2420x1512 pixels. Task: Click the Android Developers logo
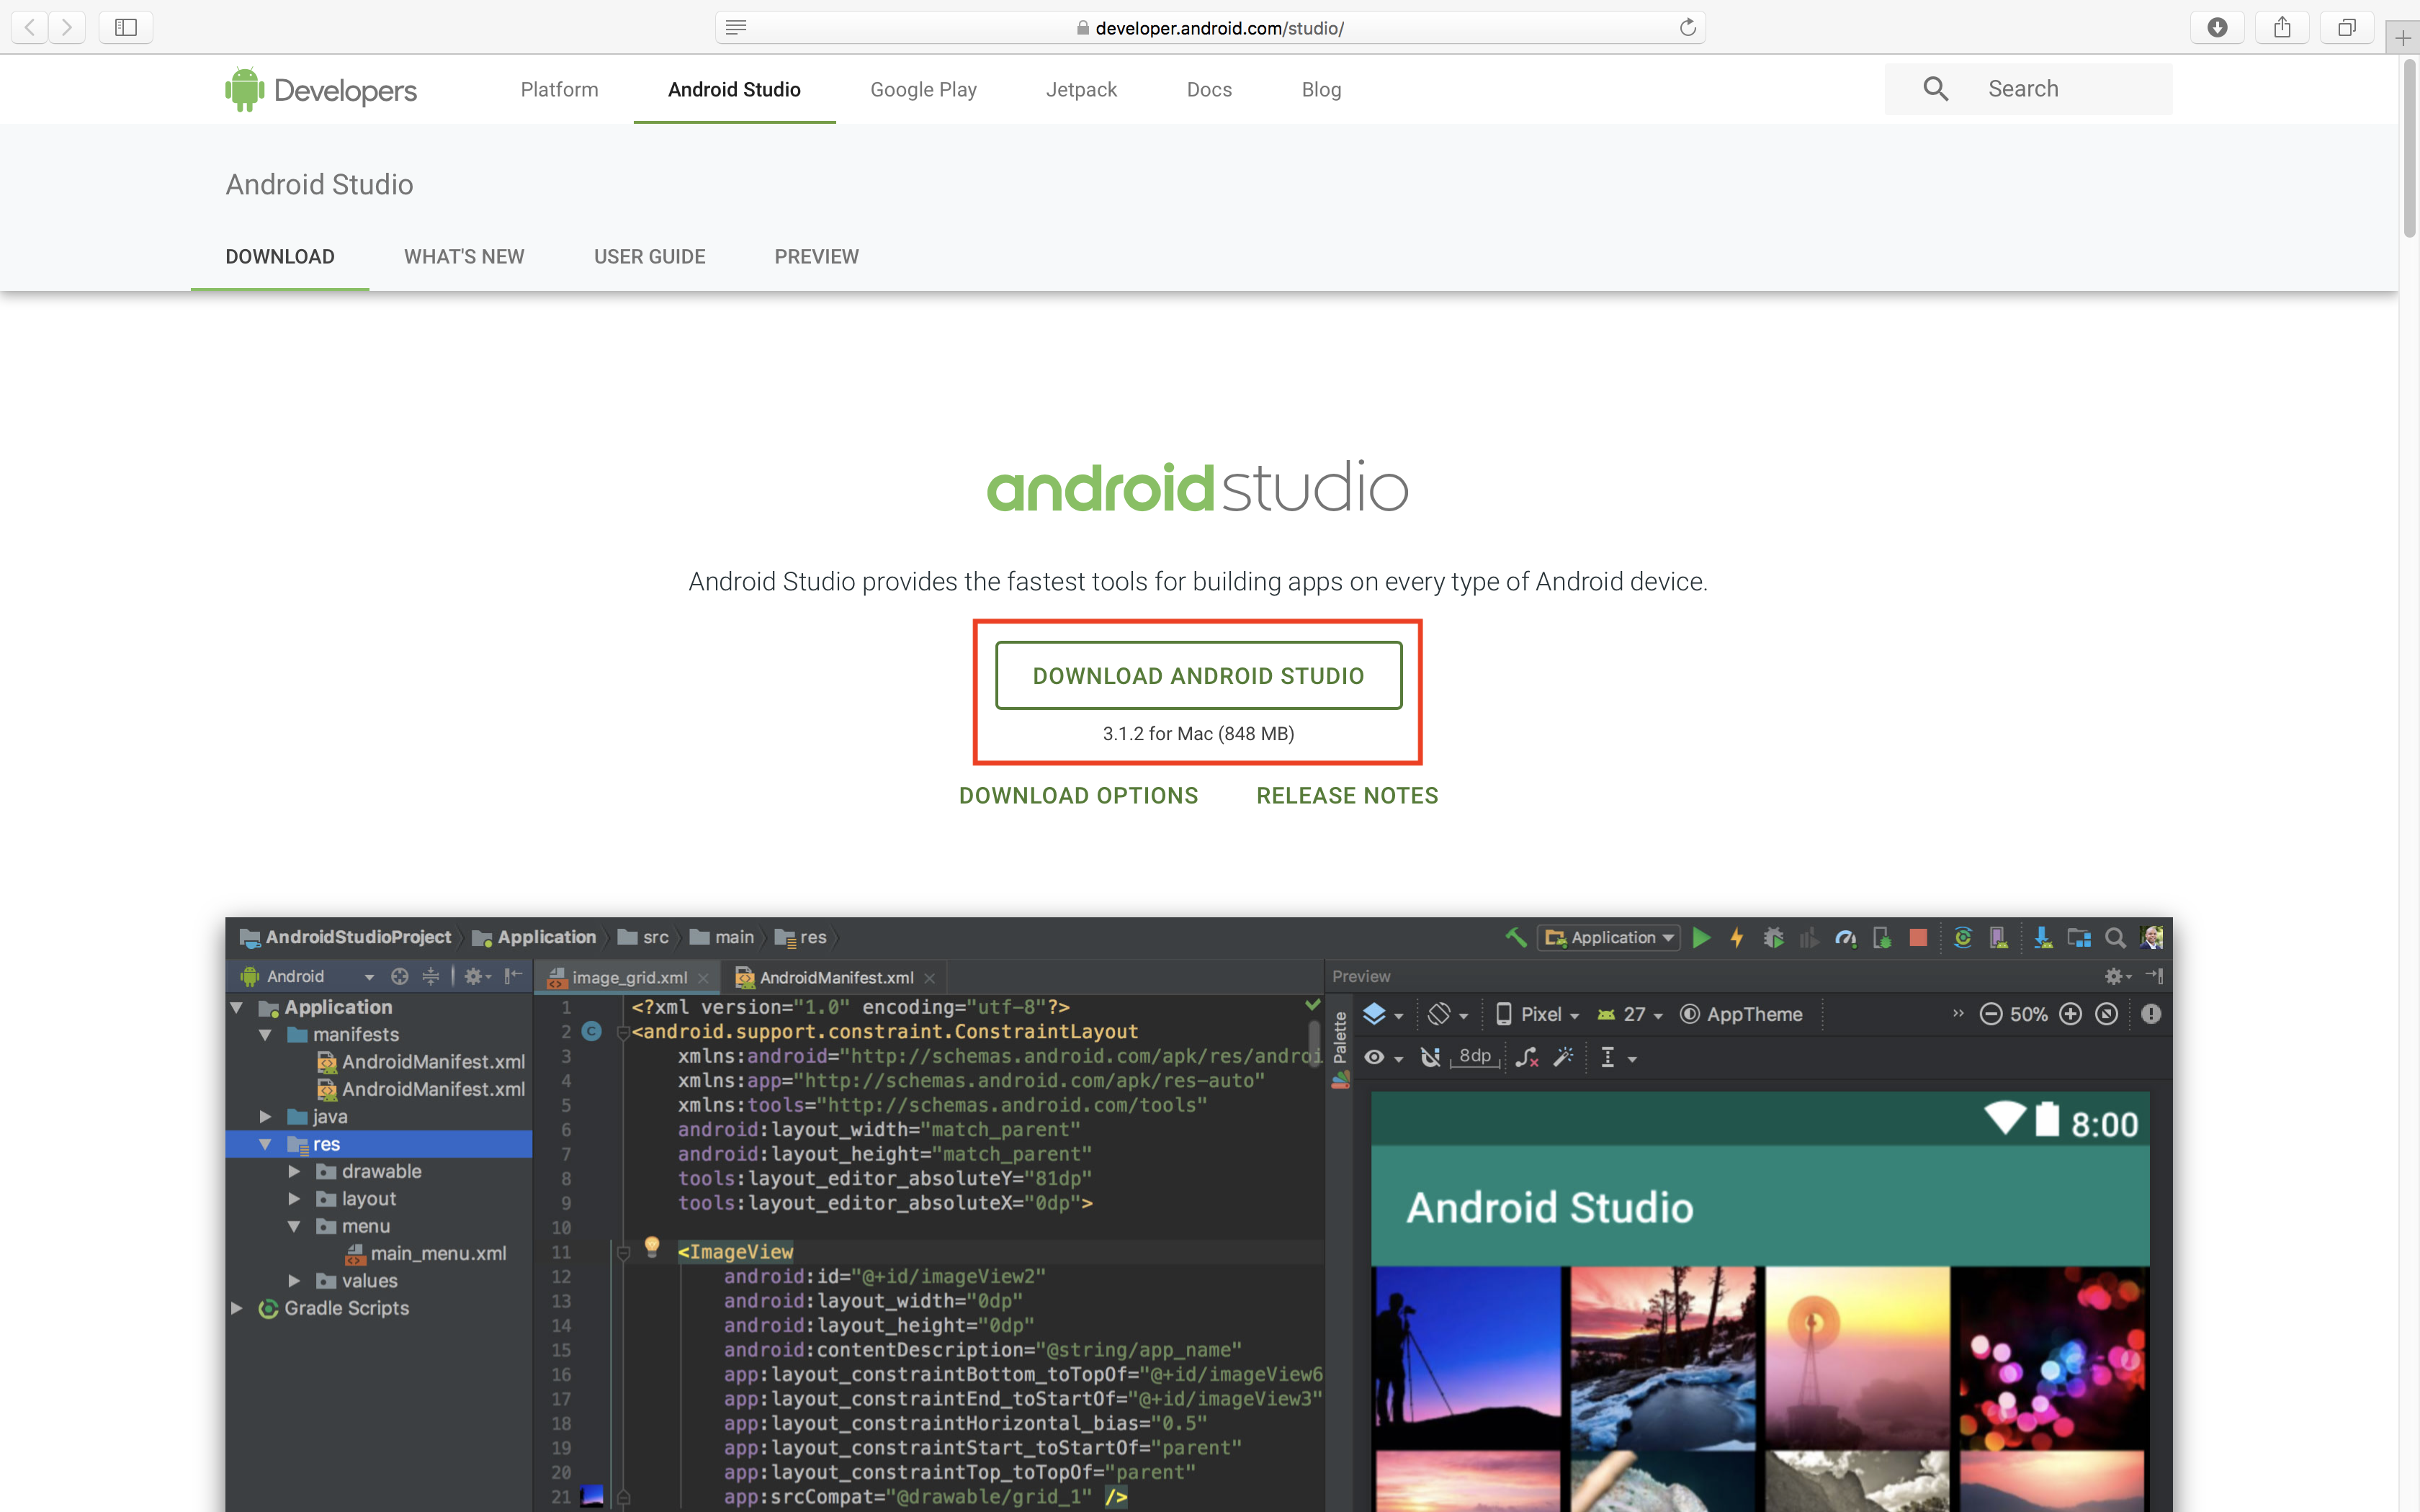tap(321, 90)
